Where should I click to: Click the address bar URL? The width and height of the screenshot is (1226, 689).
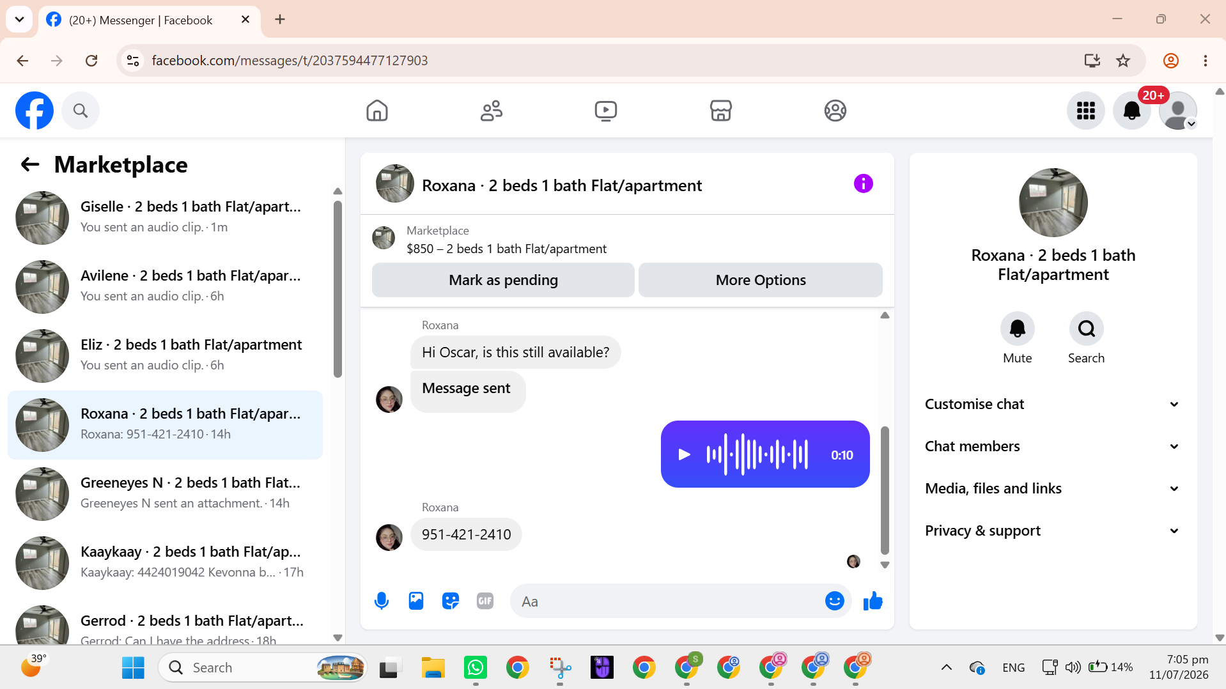pos(290,61)
